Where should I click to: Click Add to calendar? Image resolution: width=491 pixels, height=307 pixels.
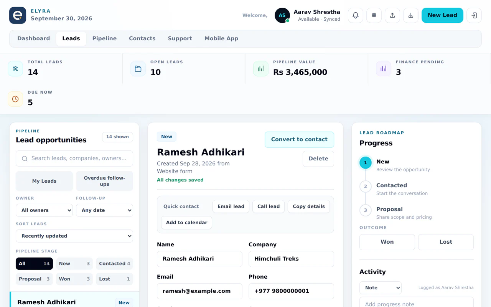pyautogui.click(x=186, y=223)
